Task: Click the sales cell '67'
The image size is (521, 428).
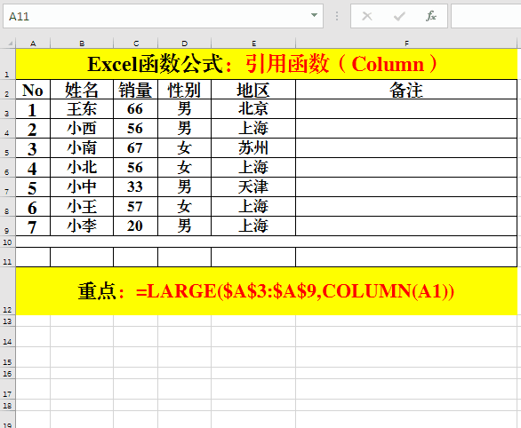Action: (135, 148)
